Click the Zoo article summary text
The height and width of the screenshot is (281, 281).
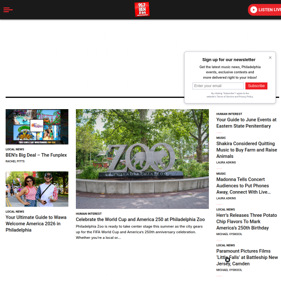139,232
